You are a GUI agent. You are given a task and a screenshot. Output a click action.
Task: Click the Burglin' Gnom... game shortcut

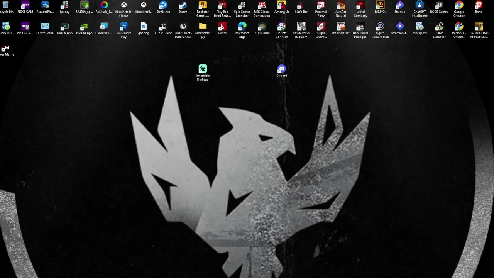point(321,26)
